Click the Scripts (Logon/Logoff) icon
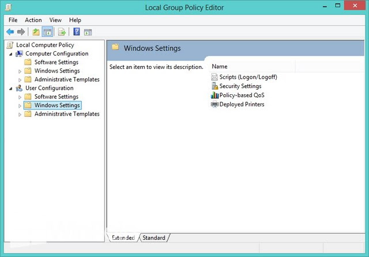Viewport: 369px width, 257px height. click(214, 76)
